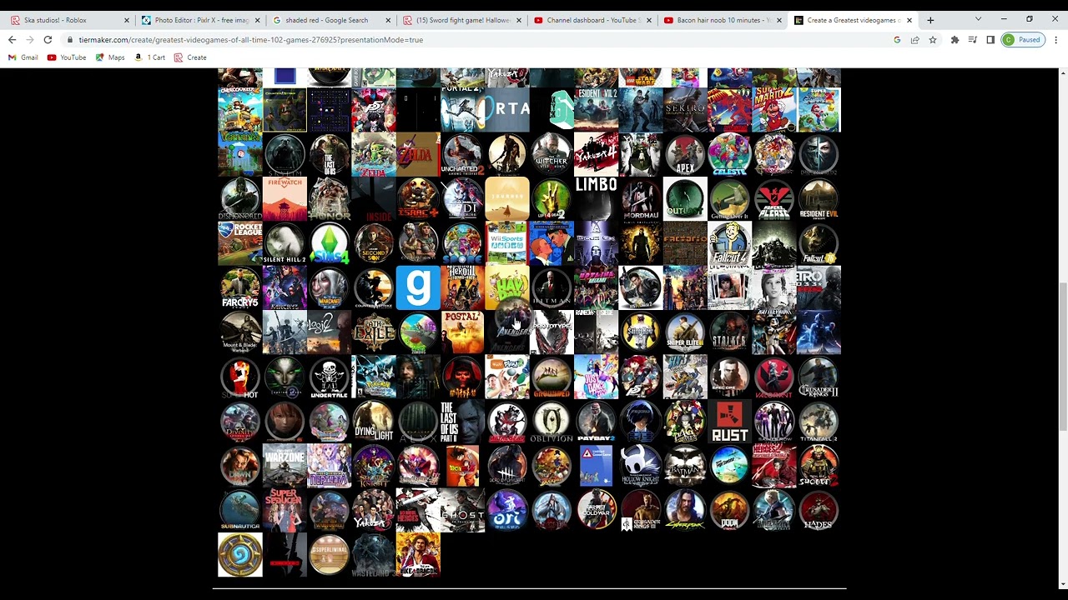The height and width of the screenshot is (600, 1068).
Task: Select the Firewatch game tile
Action: pyautogui.click(x=285, y=198)
